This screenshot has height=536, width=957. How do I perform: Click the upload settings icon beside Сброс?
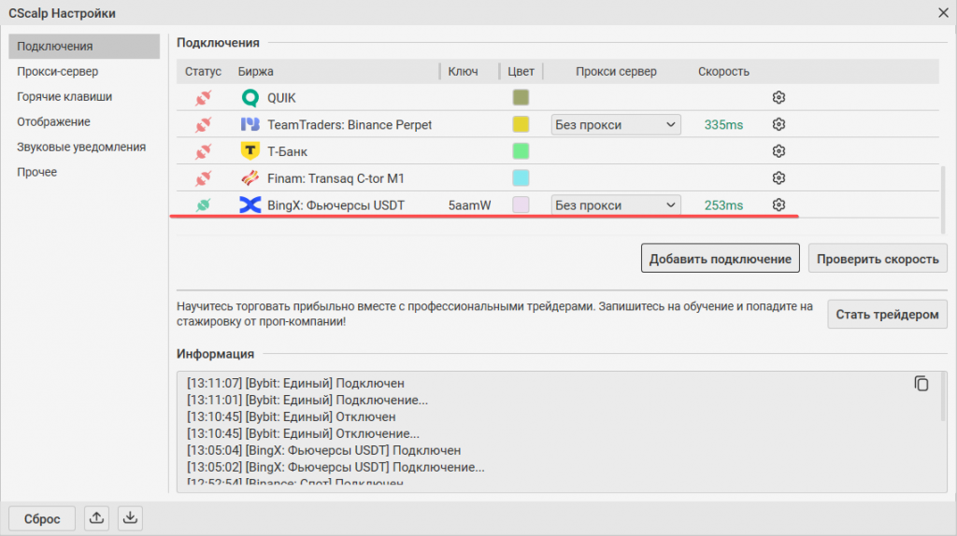click(96, 518)
